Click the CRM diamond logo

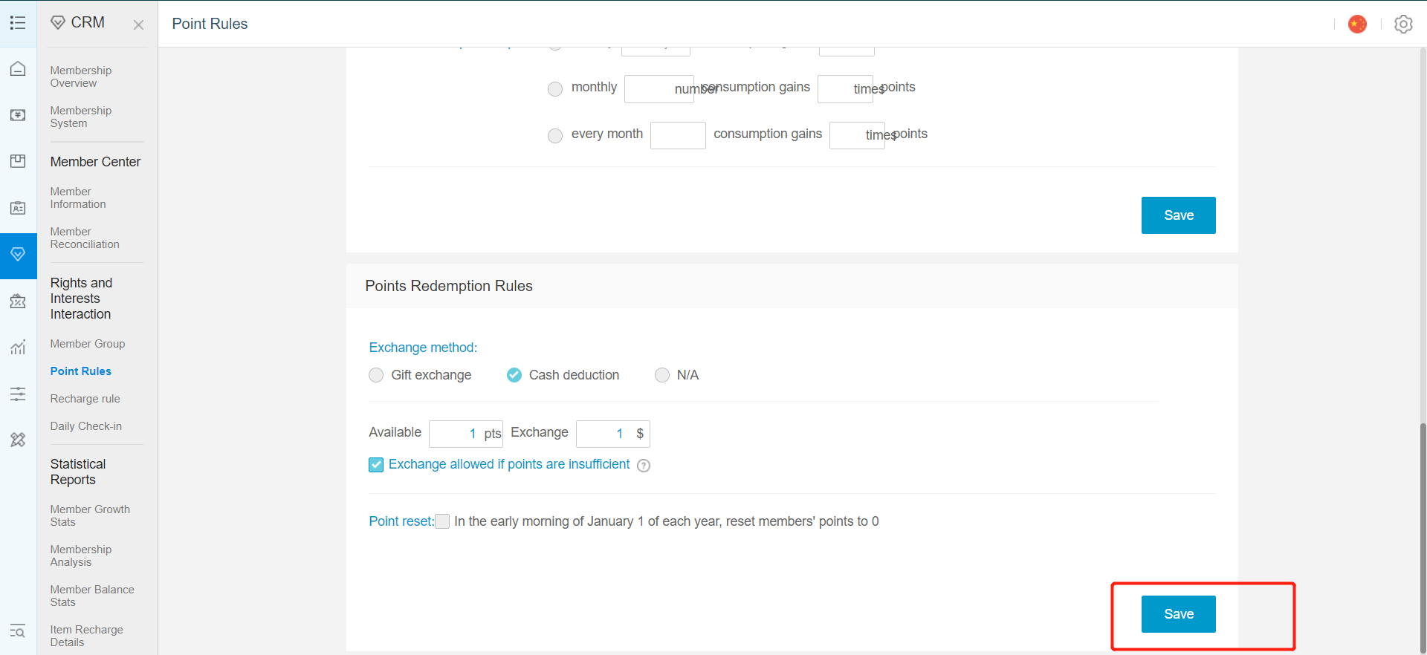pos(58,23)
